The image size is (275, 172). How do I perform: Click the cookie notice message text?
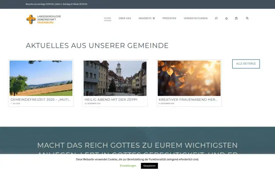(137, 159)
